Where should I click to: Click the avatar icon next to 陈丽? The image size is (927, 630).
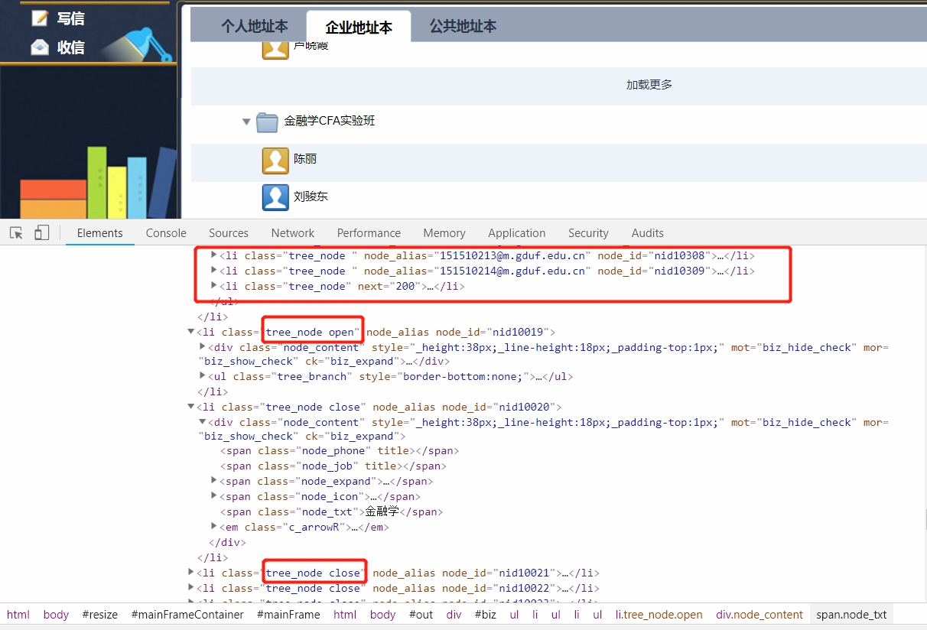(275, 160)
